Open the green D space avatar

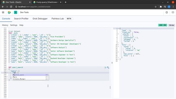pos(15,12)
